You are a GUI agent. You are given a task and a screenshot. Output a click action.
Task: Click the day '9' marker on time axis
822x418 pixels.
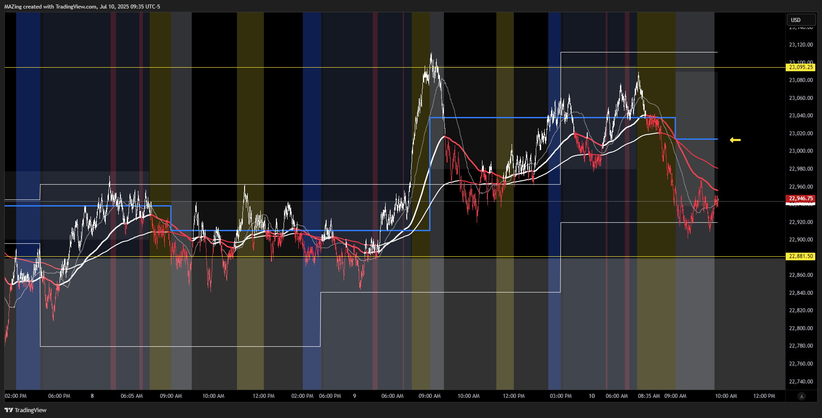coord(354,396)
